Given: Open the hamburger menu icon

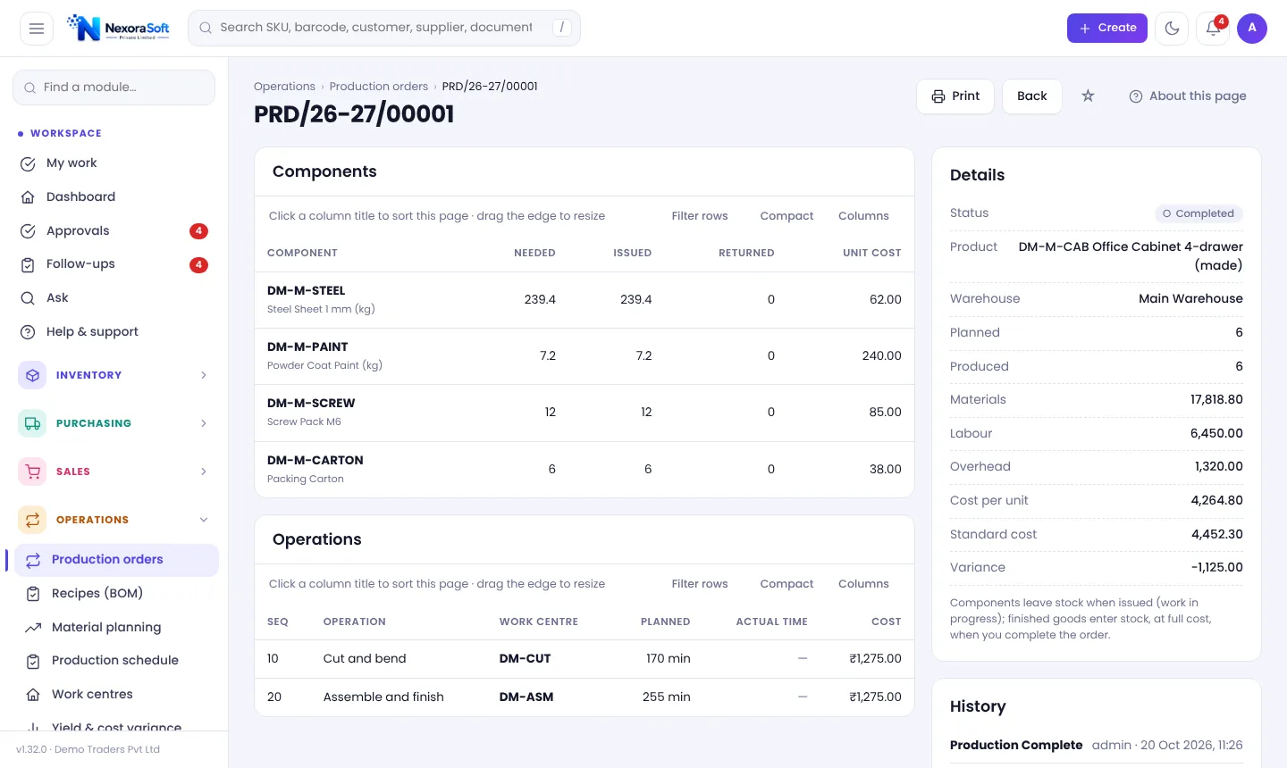Looking at the screenshot, I should tap(37, 29).
